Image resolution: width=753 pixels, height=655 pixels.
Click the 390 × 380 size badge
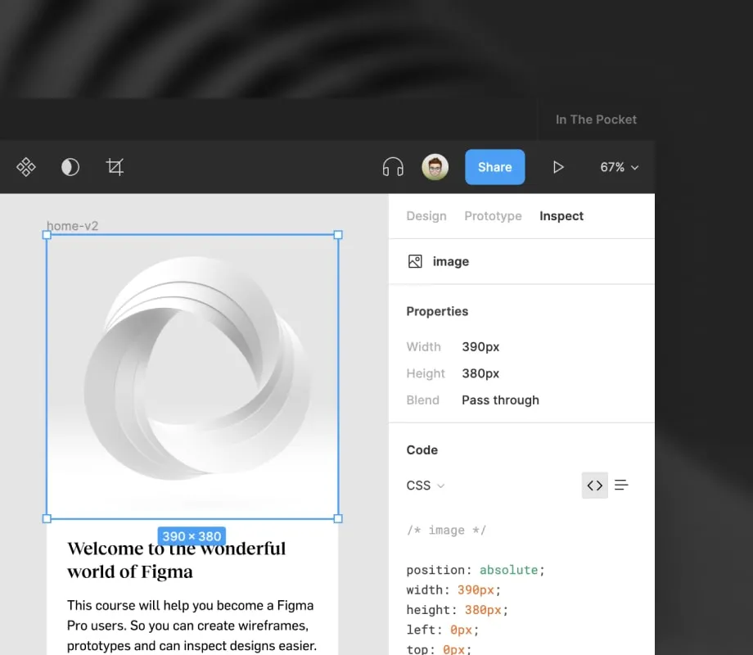[192, 536]
